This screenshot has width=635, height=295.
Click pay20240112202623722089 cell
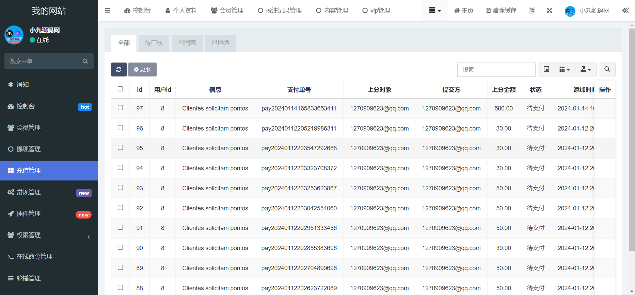[299, 288]
